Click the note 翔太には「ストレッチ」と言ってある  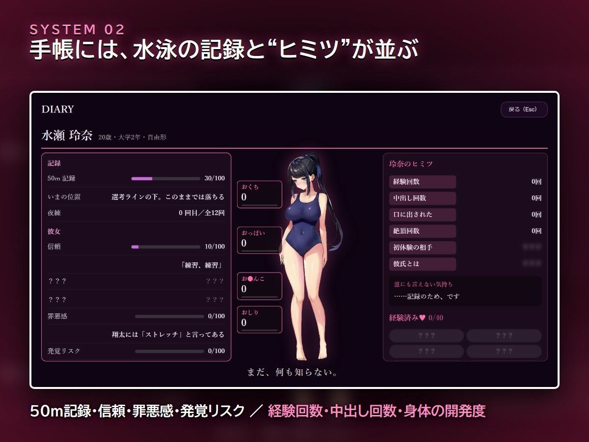(x=168, y=334)
